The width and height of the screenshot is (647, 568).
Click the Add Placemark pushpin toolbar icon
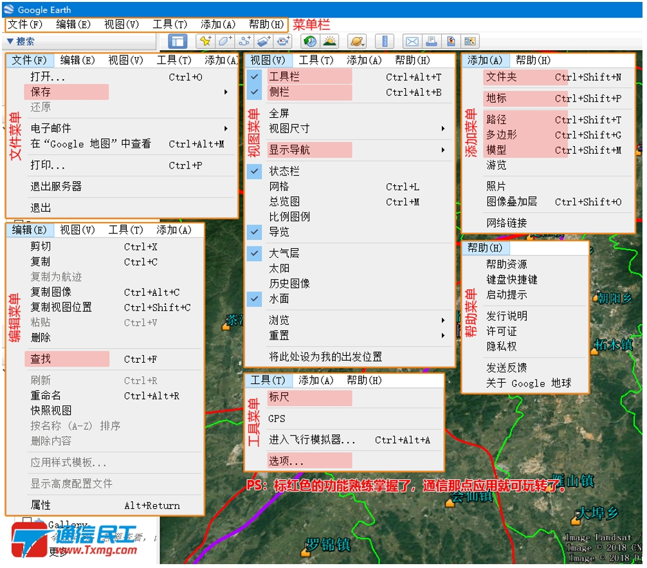pos(205,41)
